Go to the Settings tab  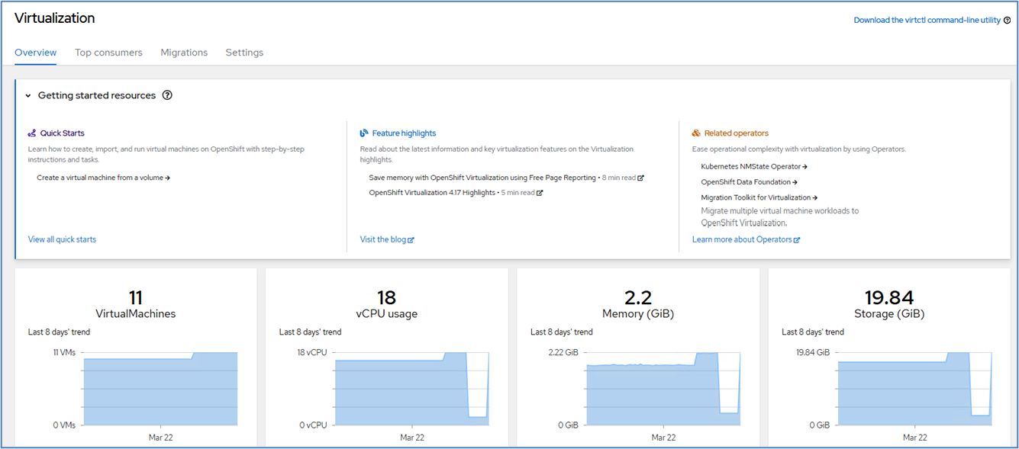coord(244,53)
